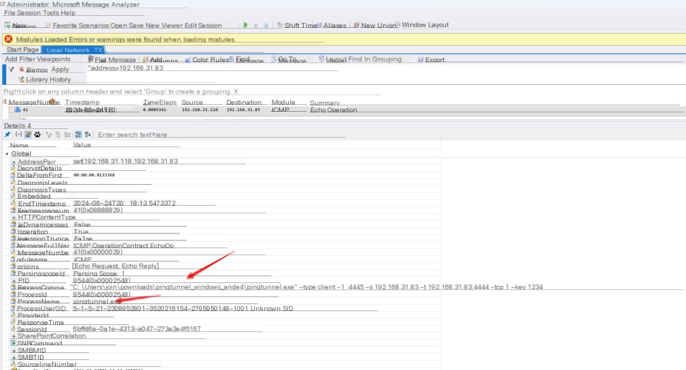Image resolution: width=686 pixels, height=370 pixels.
Task: Open the Session menu
Action: point(29,13)
